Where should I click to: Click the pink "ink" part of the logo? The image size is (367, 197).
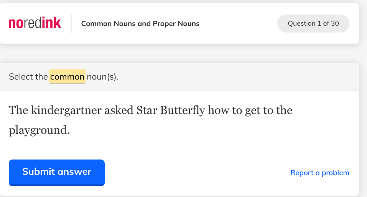coord(51,23)
